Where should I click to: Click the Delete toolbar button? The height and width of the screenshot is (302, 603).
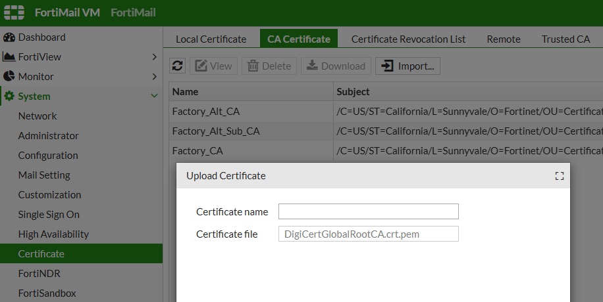[x=269, y=66]
